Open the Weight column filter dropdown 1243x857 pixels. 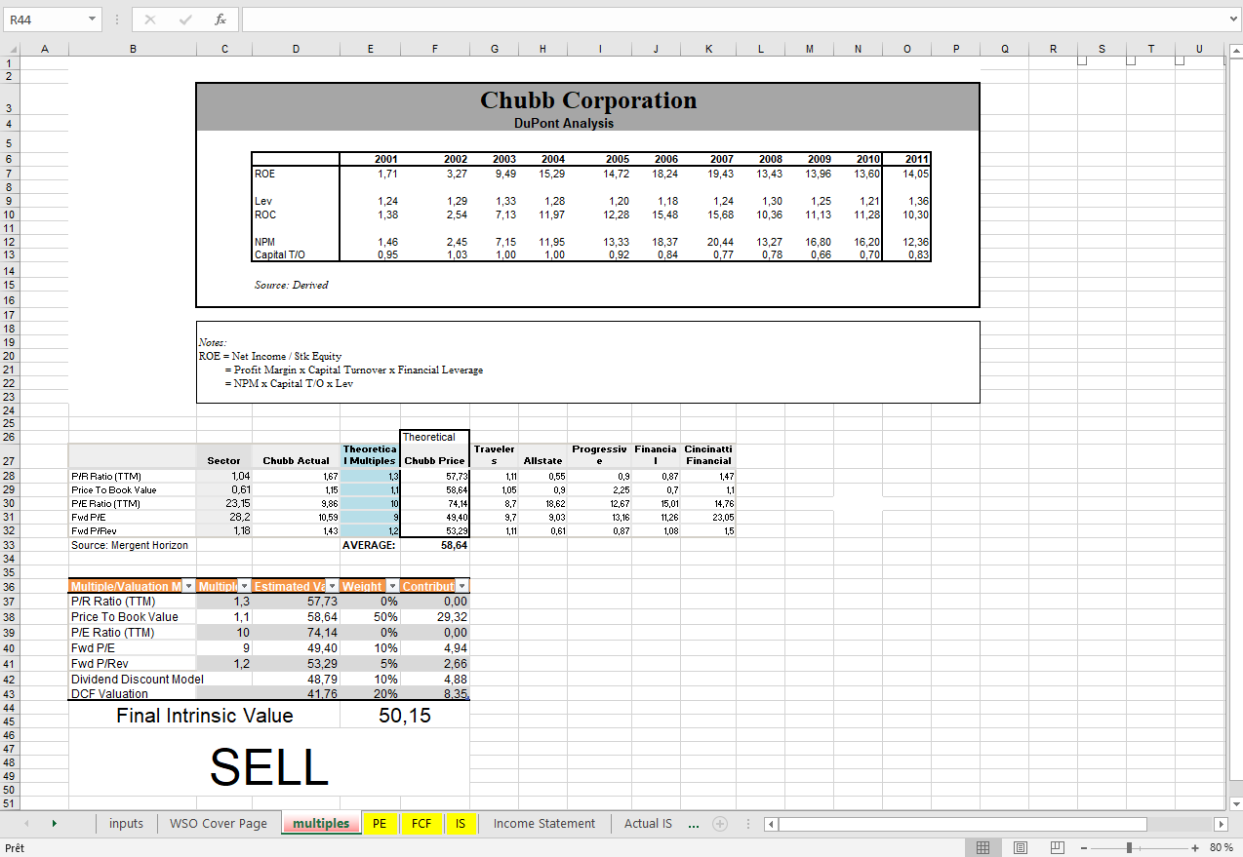tap(392, 586)
